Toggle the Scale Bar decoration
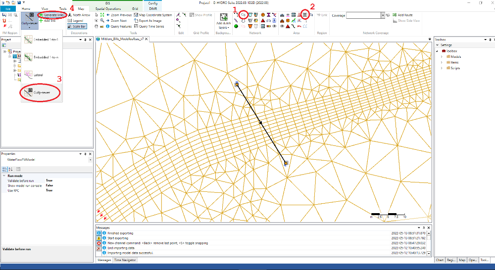 coord(77,26)
